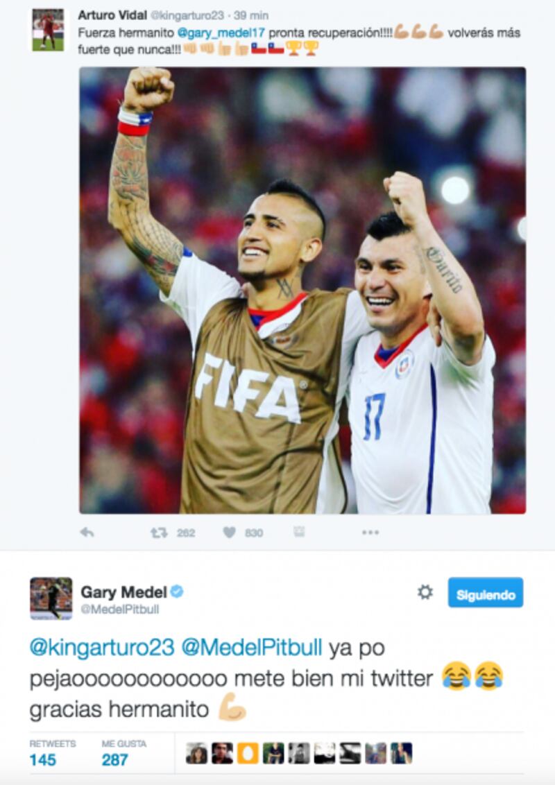555x785 pixels.
Task: Open the @MedelPitbull mention in the reply
Action: [251, 647]
